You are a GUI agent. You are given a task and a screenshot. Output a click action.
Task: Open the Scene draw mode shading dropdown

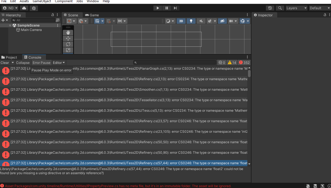[170, 21]
